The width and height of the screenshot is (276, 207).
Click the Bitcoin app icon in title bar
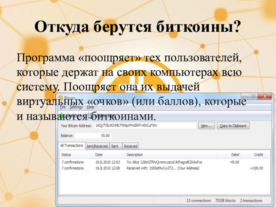pos(60,98)
